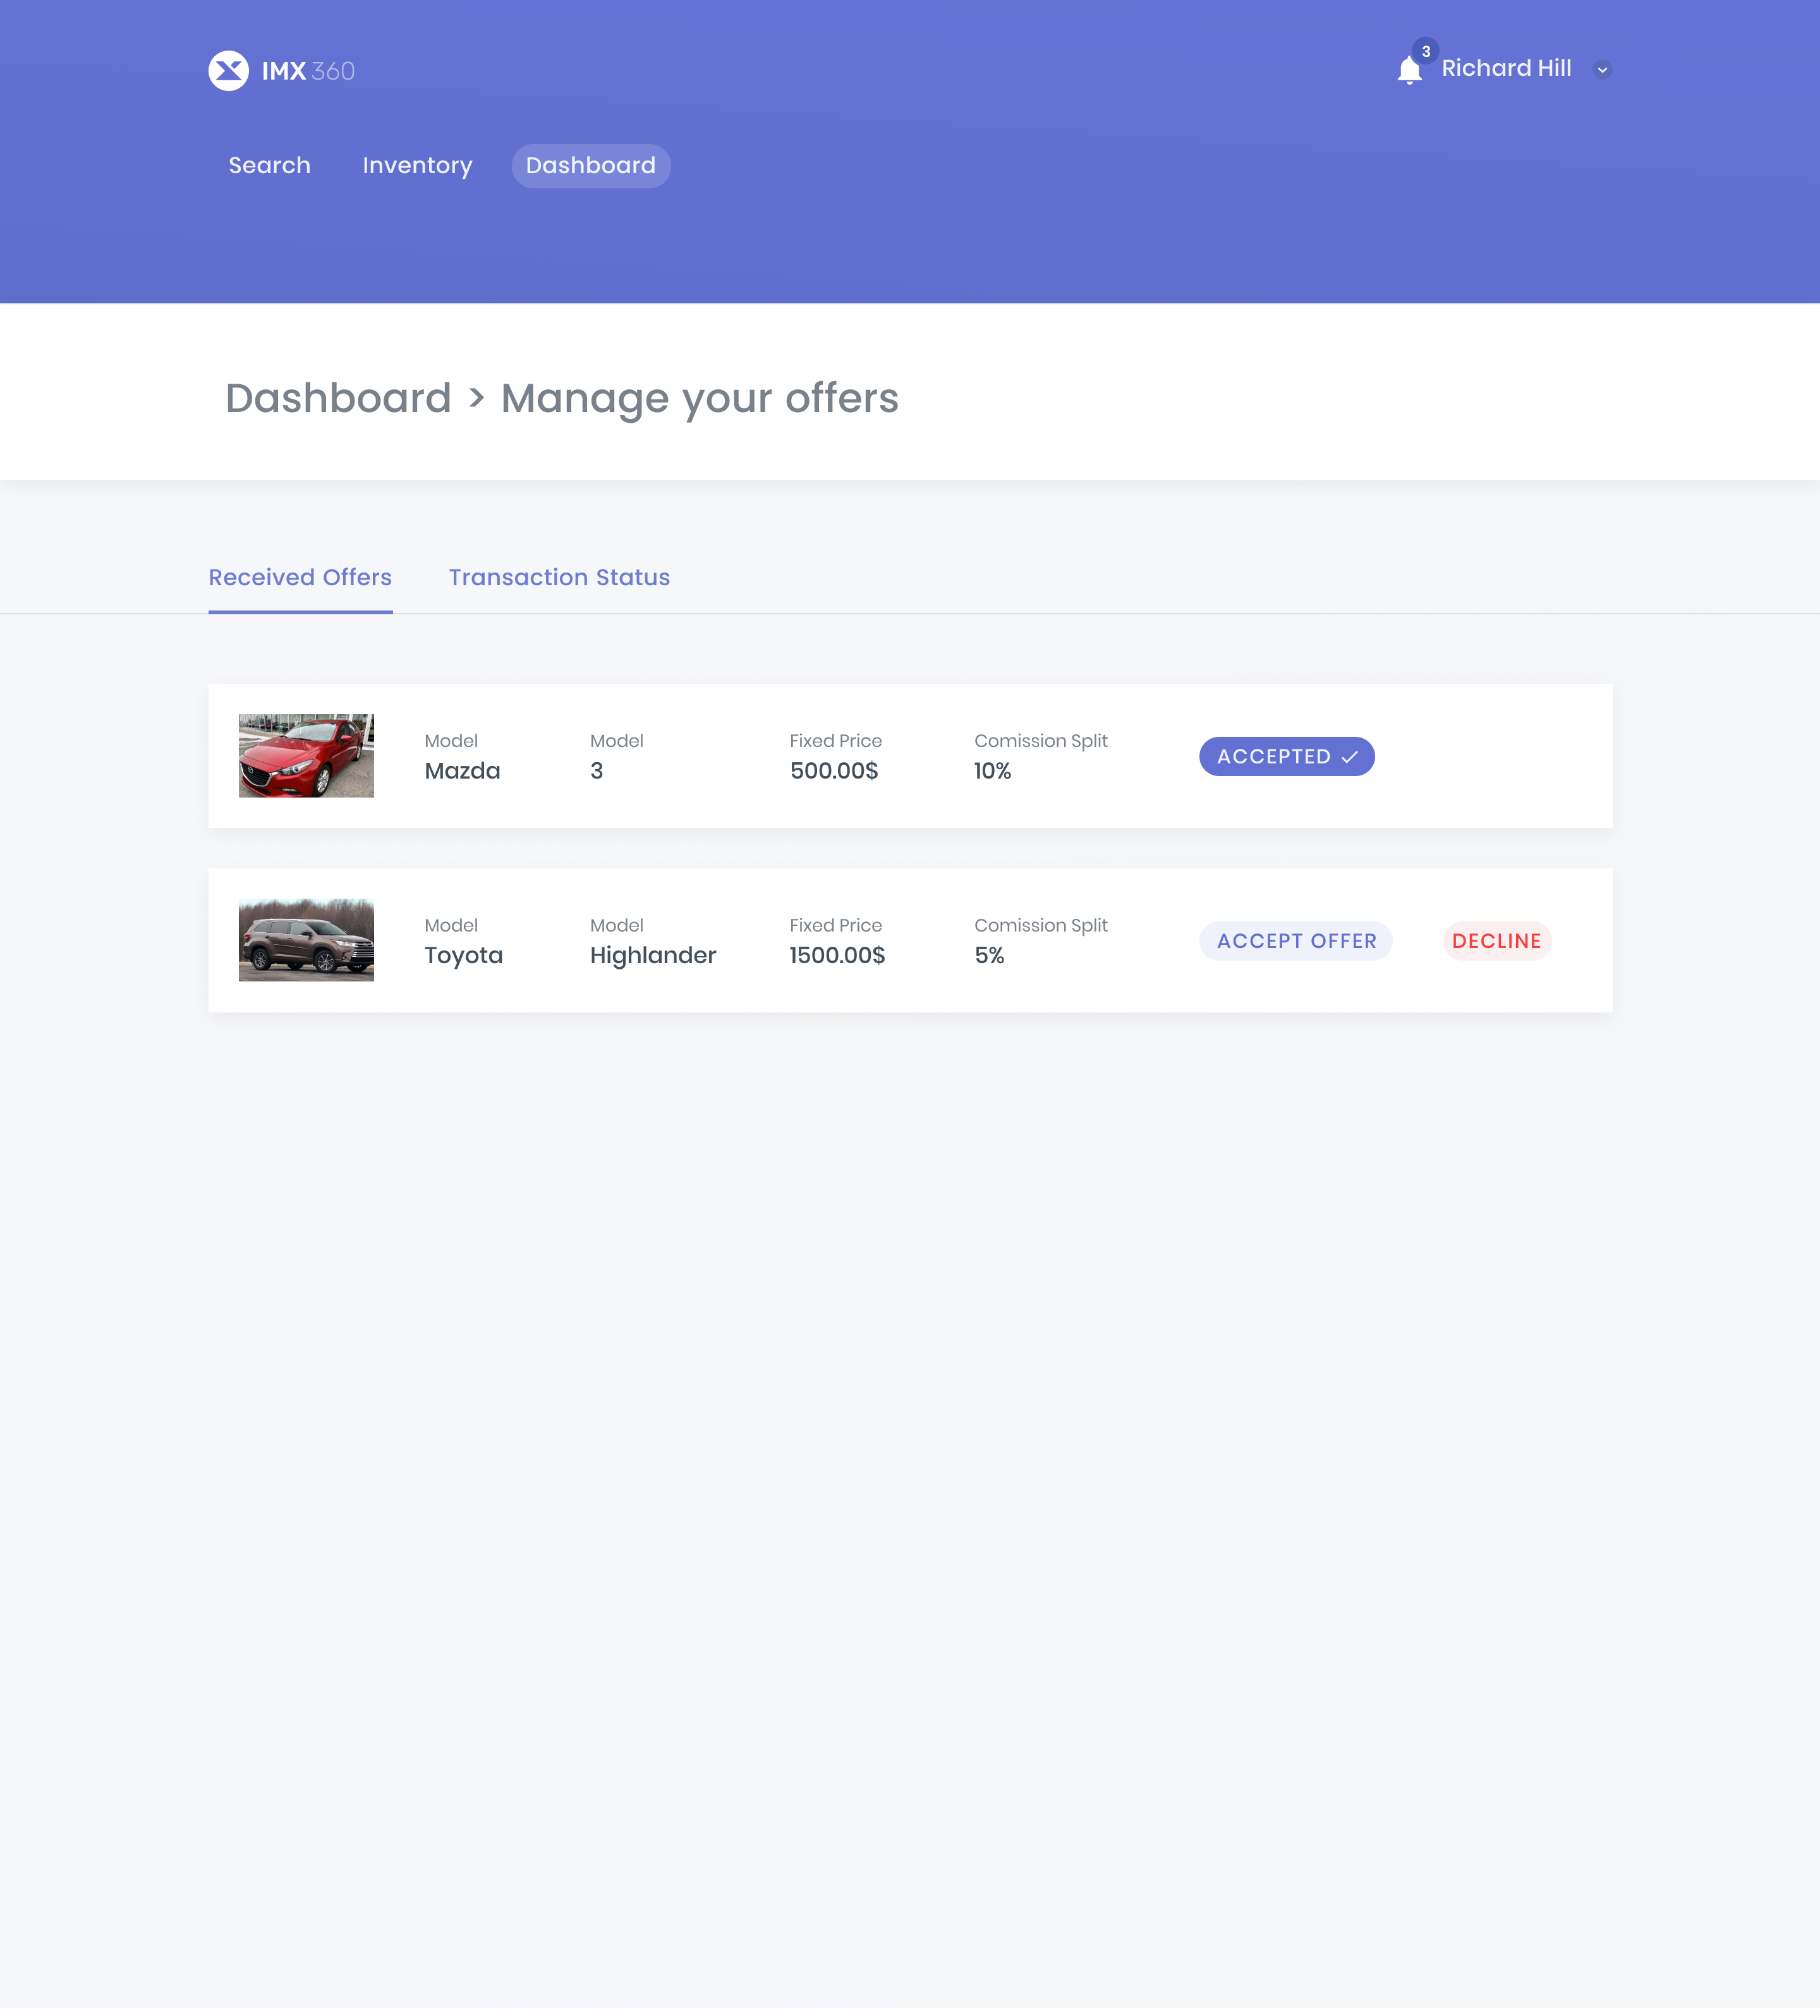Open notifications via the bell icon

(1409, 71)
